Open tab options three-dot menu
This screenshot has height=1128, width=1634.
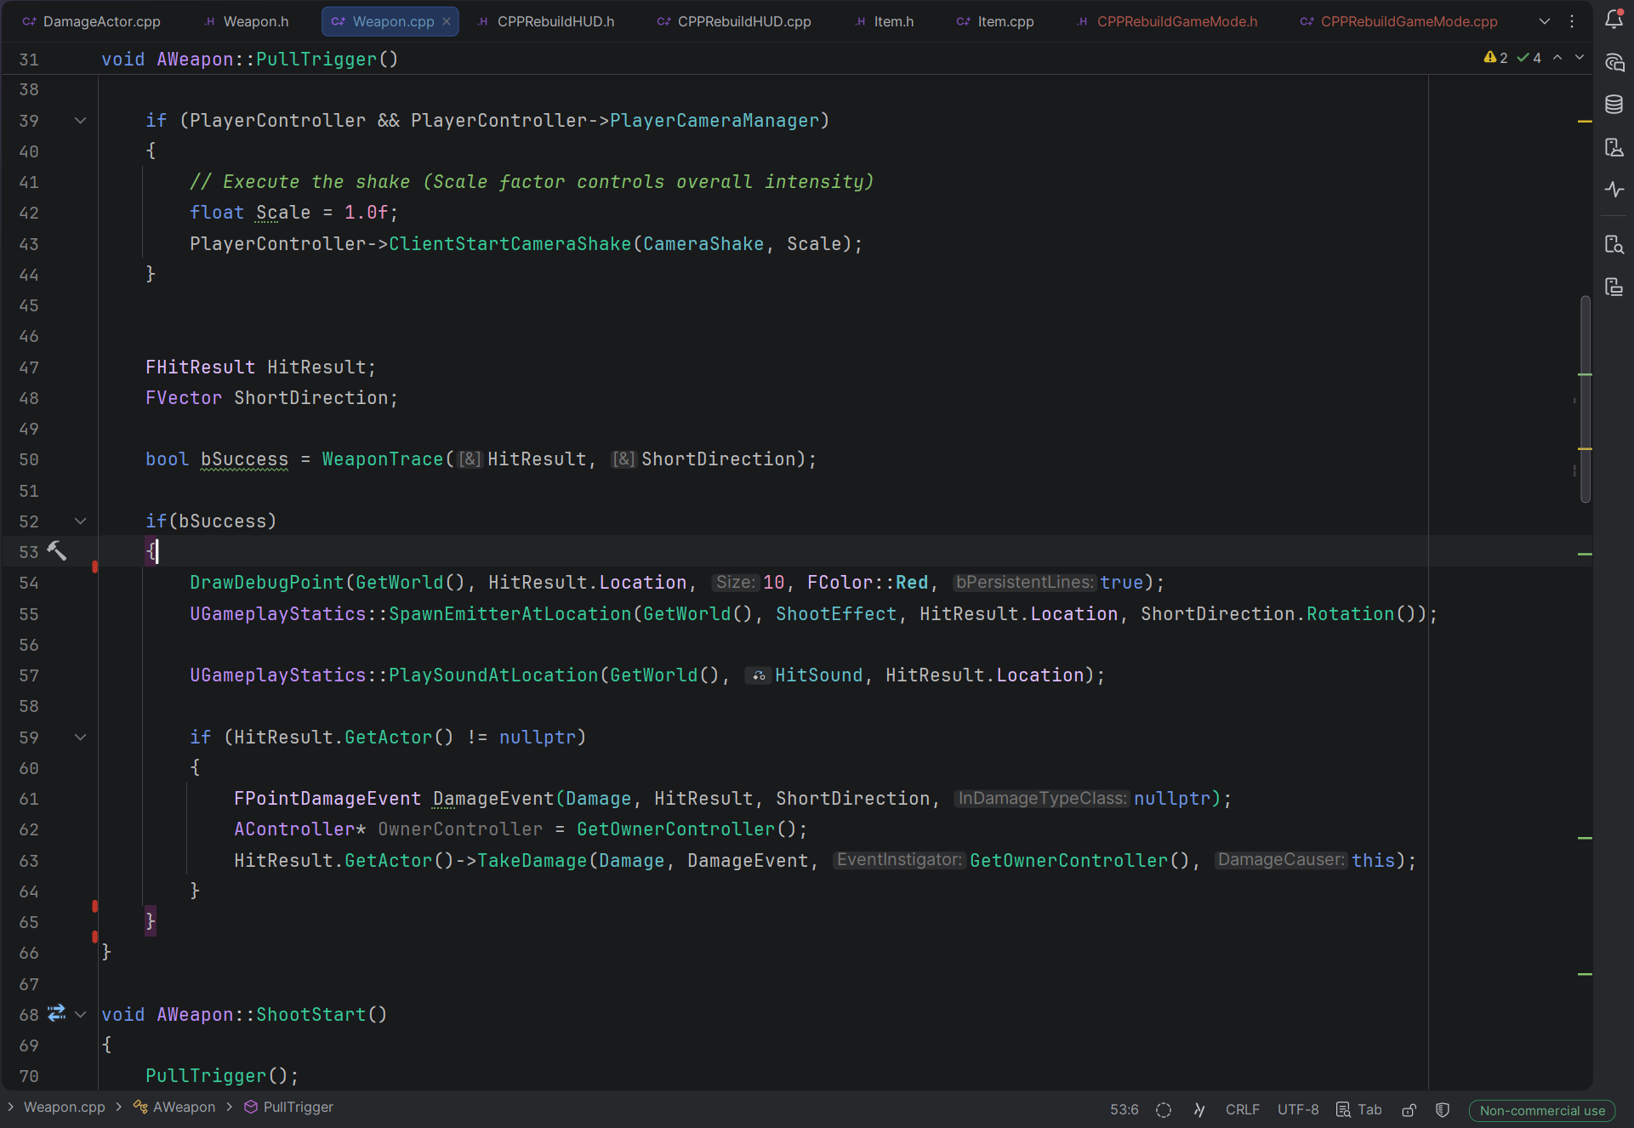1572,21
